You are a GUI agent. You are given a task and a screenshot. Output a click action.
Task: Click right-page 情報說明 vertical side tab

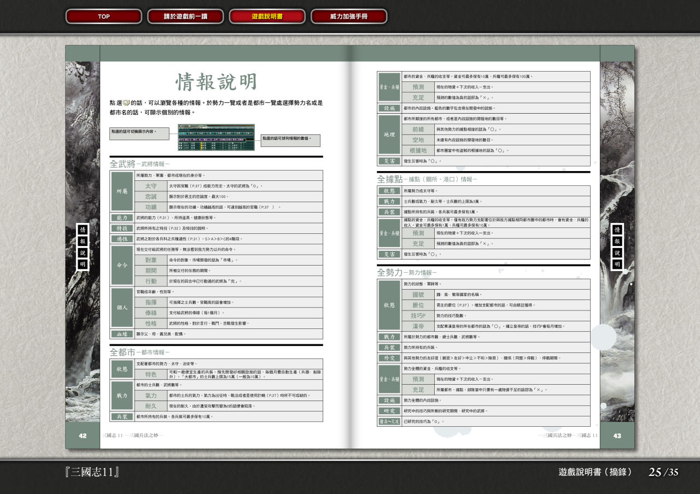point(617,246)
